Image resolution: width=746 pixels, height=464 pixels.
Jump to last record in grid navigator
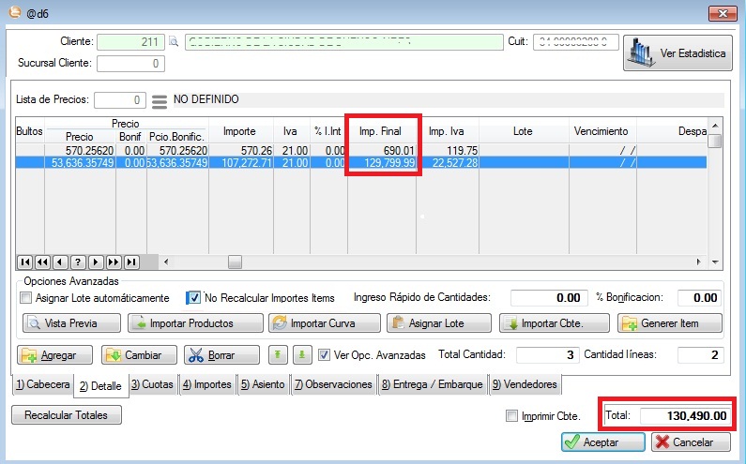pyautogui.click(x=131, y=262)
